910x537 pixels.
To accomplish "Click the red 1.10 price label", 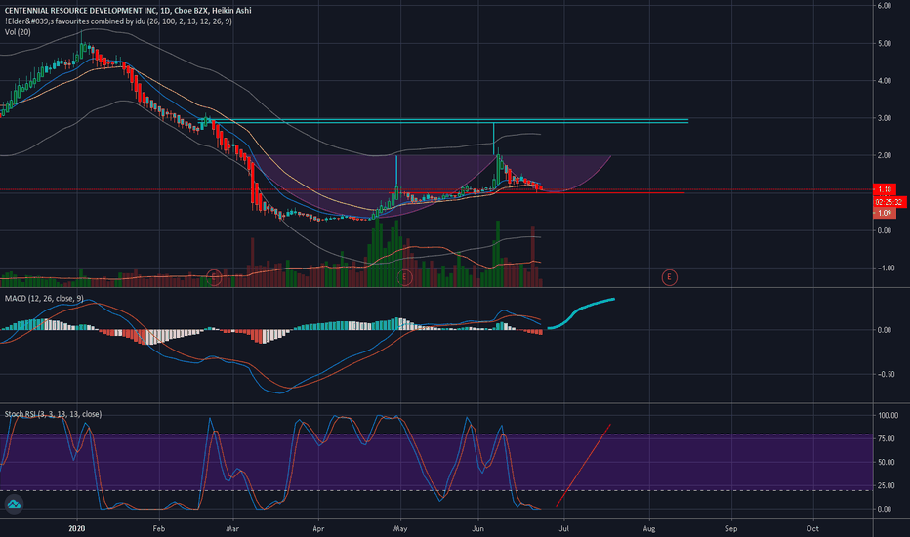I will (x=885, y=189).
